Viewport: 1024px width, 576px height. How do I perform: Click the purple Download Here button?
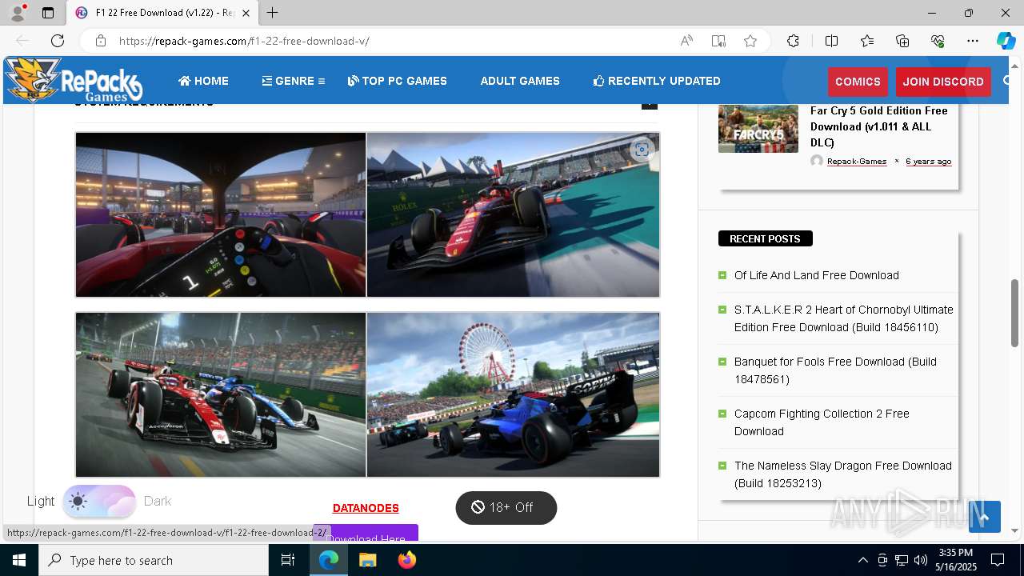coord(366,534)
